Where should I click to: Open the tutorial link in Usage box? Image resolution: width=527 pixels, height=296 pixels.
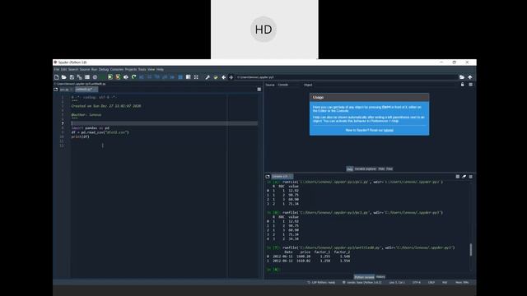388,130
